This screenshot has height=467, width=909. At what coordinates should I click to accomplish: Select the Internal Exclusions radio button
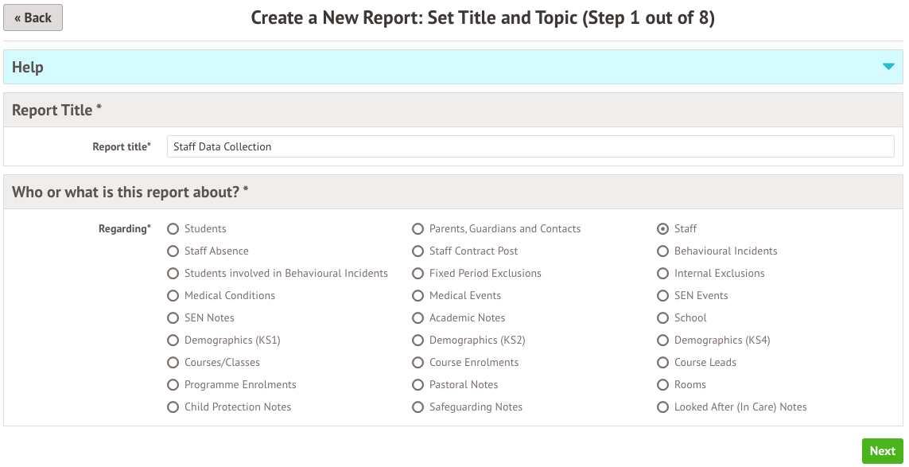point(662,274)
